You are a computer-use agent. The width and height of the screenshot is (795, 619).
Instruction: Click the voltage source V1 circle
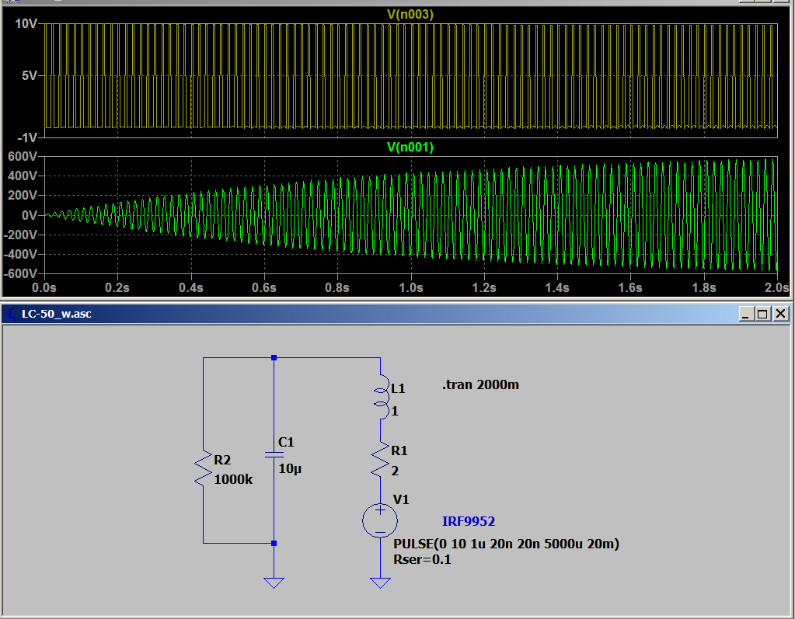click(x=380, y=520)
